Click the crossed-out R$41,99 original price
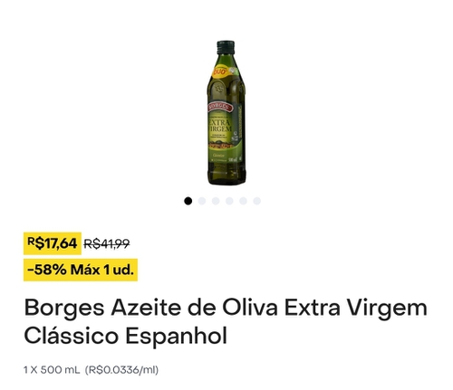The height and width of the screenshot is (390, 453). coord(107,243)
